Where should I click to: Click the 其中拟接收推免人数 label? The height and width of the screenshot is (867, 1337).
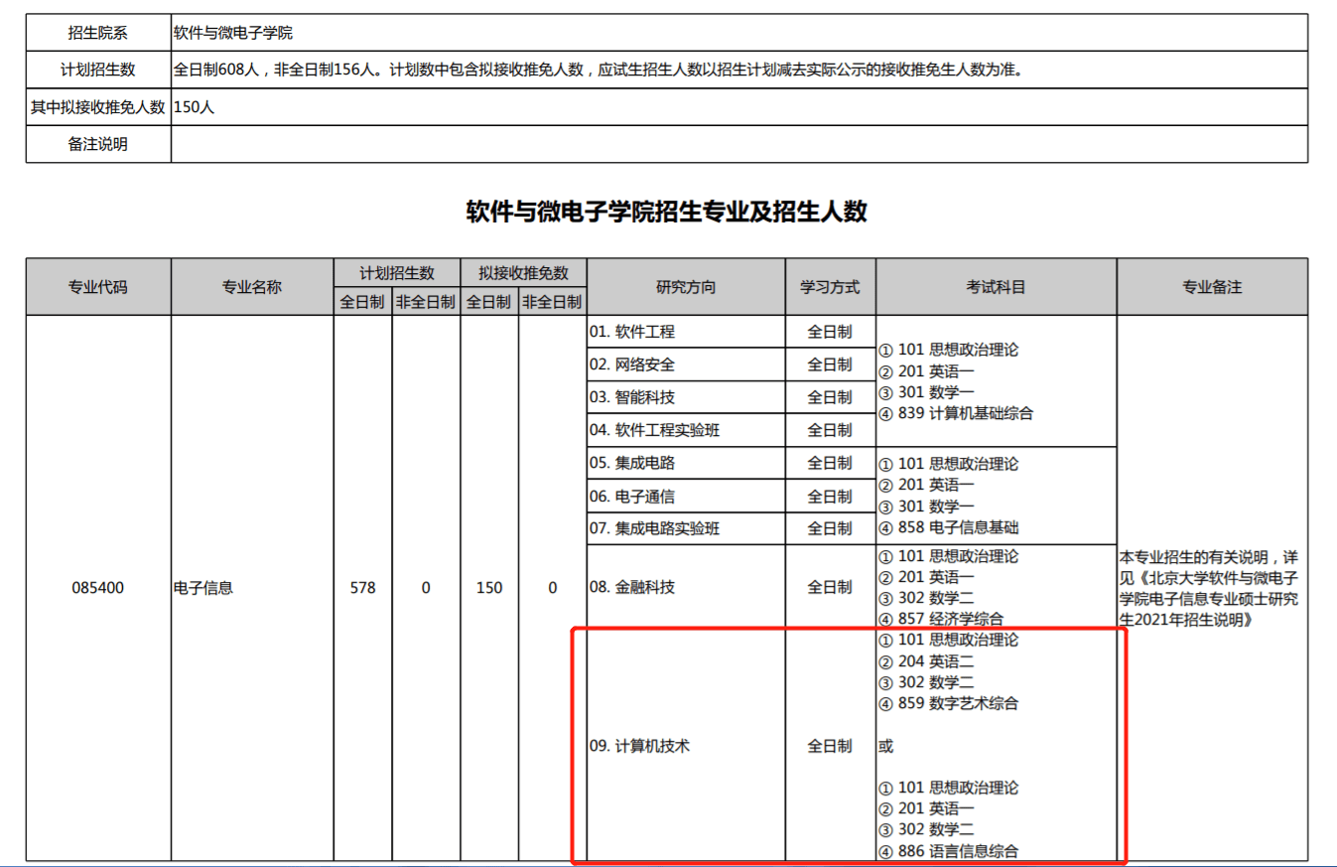tap(98, 107)
